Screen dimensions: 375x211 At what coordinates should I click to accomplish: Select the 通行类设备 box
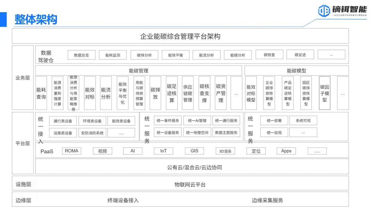click(63, 121)
